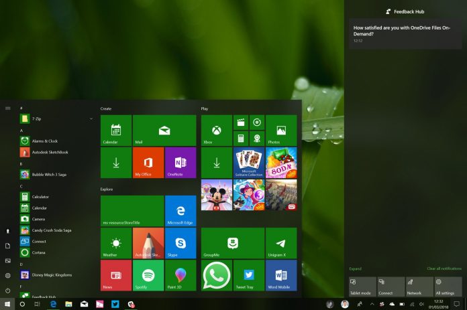Click Clear all notifications

tap(444, 268)
